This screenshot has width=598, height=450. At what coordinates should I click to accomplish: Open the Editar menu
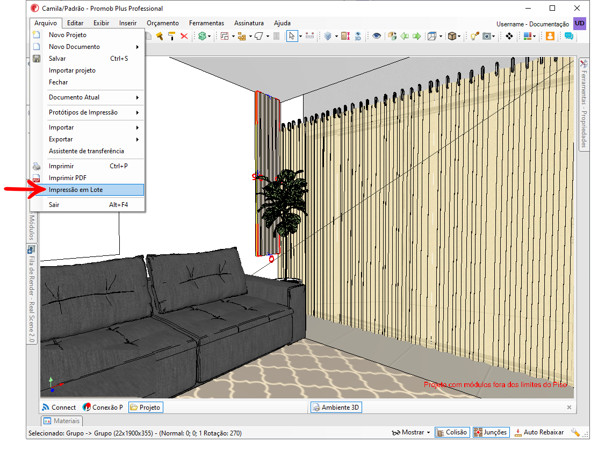[x=75, y=23]
